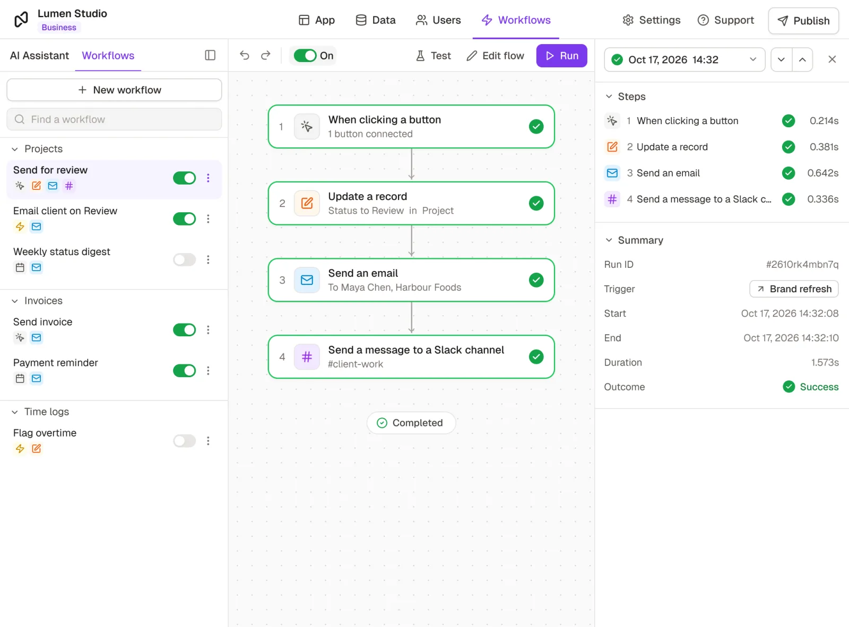This screenshot has height=627, width=849.
Task: Open options menu for Send for review
Action: coord(208,178)
